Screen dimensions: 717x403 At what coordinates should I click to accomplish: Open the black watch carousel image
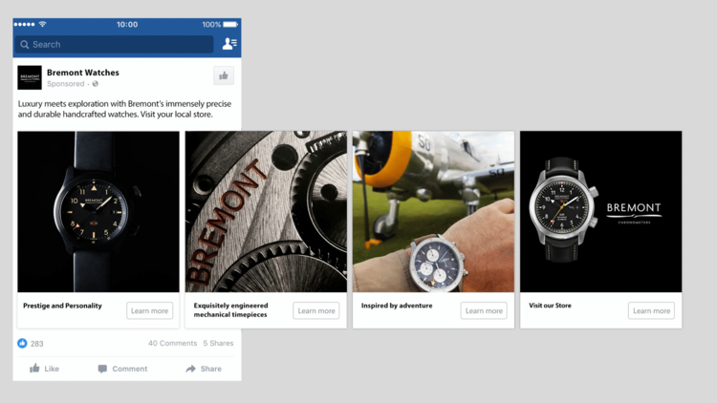tap(98, 212)
